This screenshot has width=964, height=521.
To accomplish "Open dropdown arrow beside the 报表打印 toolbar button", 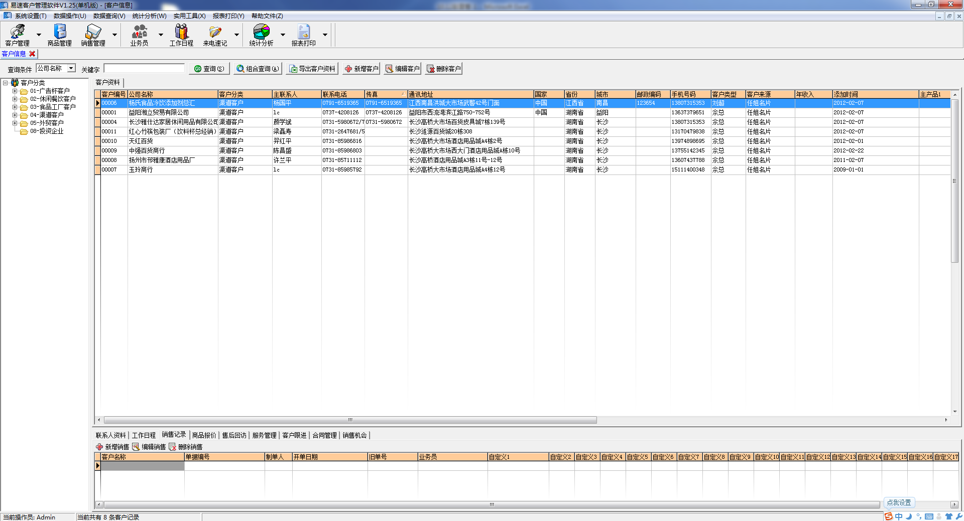I will click(x=325, y=35).
